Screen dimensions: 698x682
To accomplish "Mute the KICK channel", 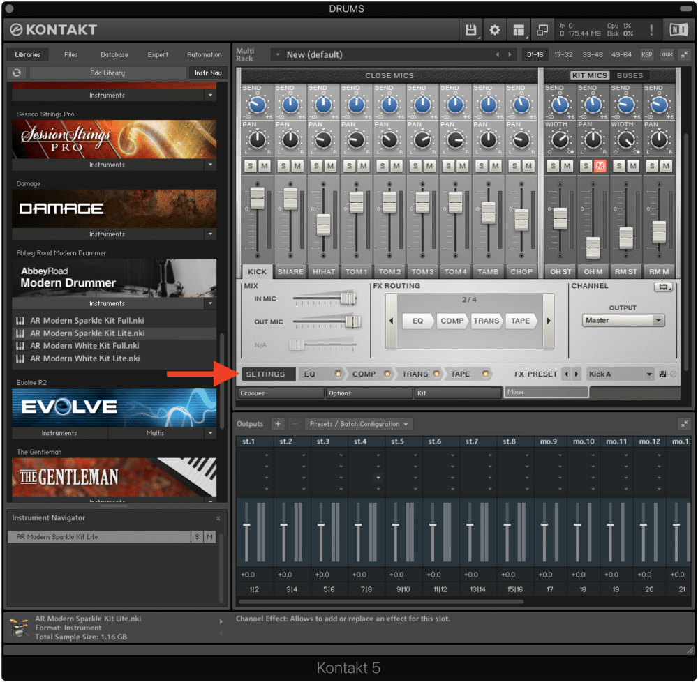I will point(265,166).
